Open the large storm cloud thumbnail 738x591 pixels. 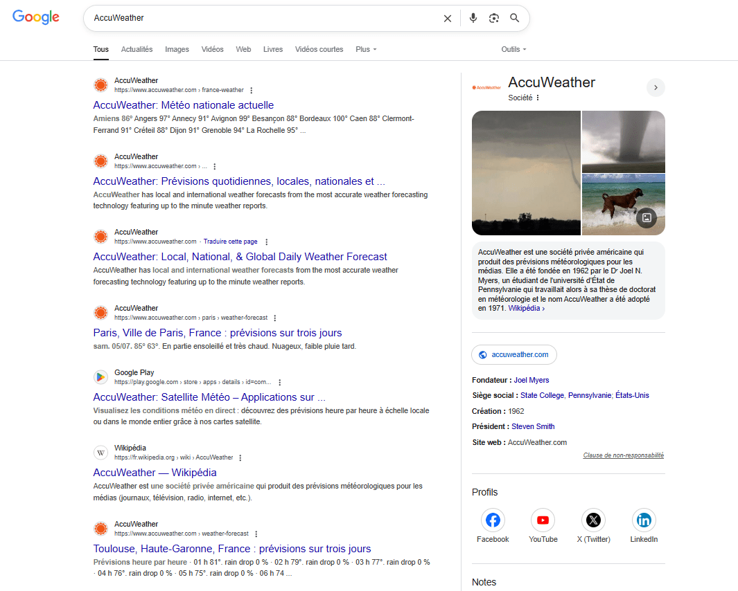click(526, 173)
